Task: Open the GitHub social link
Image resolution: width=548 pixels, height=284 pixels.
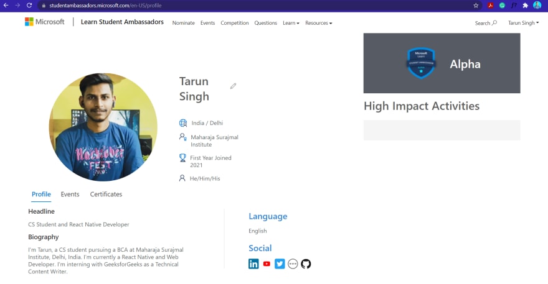Action: tap(306, 263)
